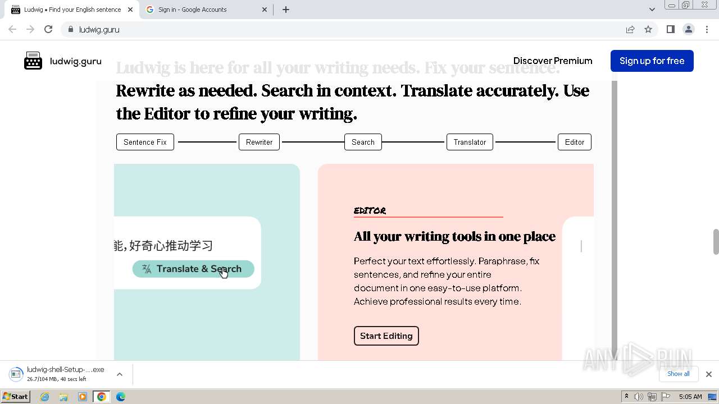
Task: Go back with the browser back arrow
Action: (12, 29)
